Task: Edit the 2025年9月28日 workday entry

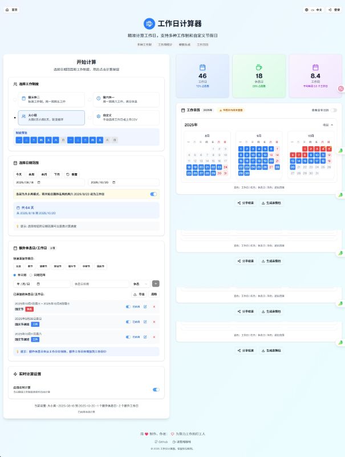Action: point(145,322)
